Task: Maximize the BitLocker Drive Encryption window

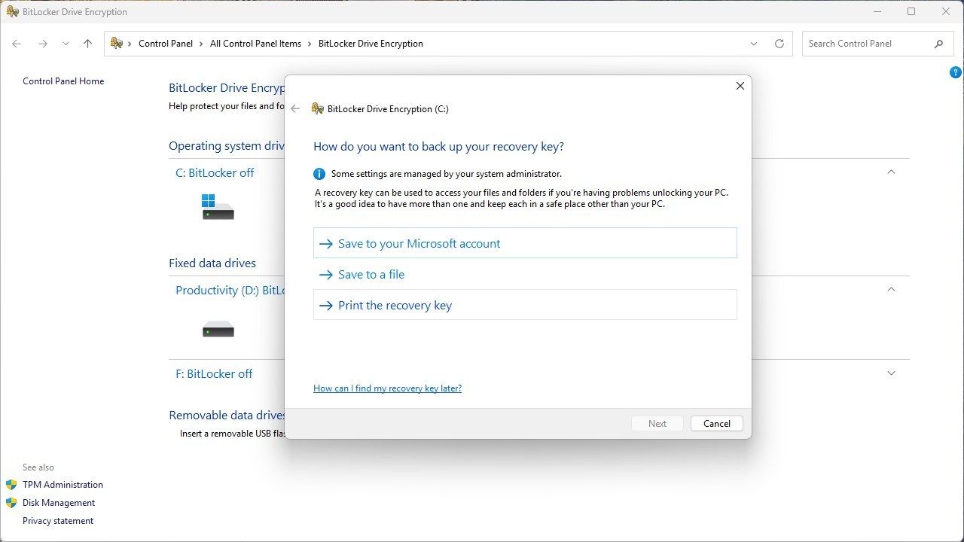Action: (911, 11)
